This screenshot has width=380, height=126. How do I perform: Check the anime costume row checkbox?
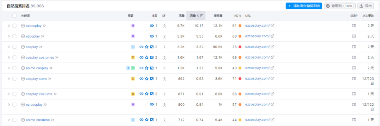tap(14, 120)
